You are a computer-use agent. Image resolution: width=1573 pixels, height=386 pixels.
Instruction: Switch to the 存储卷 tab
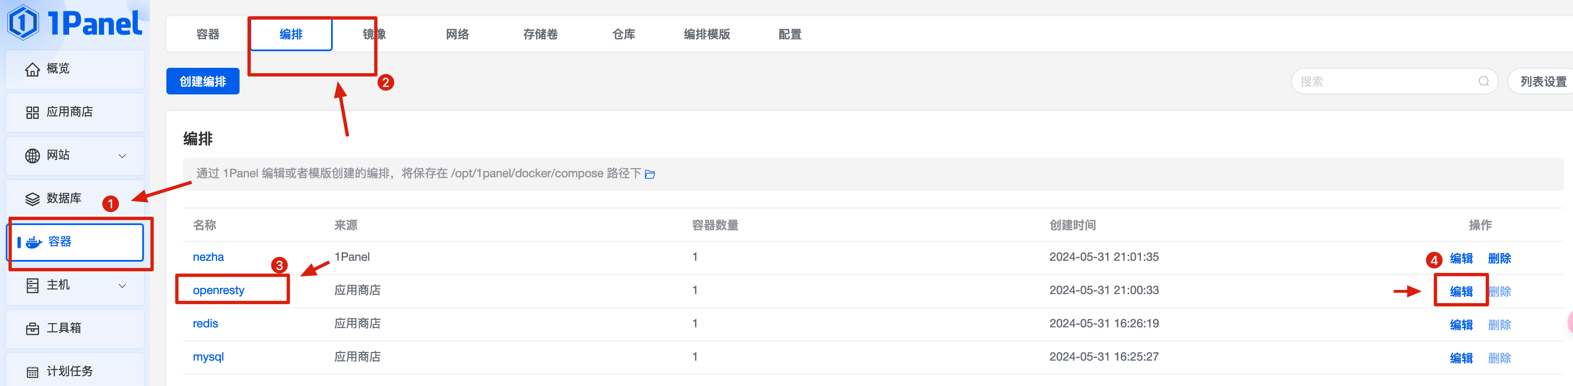pos(540,34)
